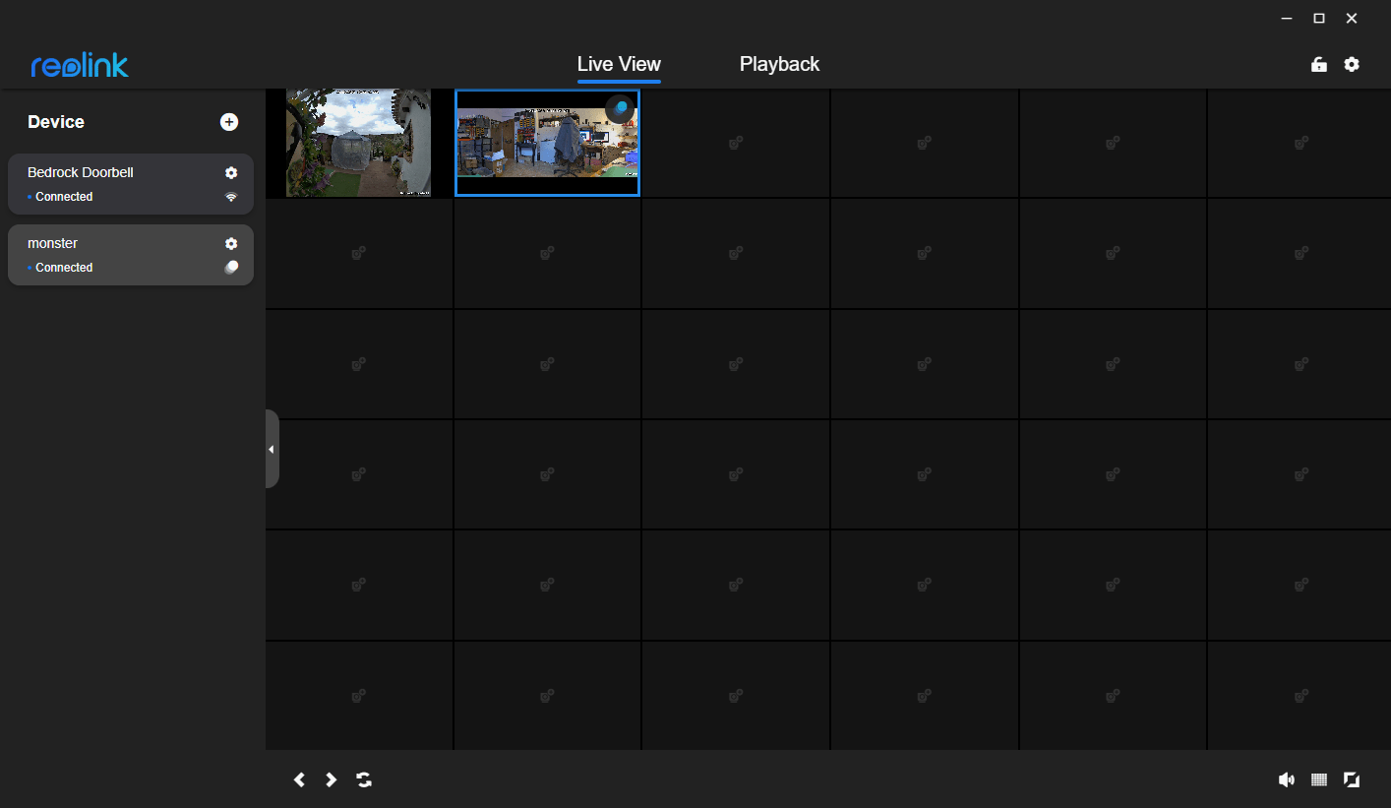This screenshot has width=1391, height=808.
Task: Toggle fullscreen view mode
Action: click(1352, 779)
